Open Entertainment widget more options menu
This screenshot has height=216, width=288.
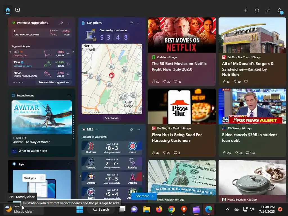tap(69, 95)
